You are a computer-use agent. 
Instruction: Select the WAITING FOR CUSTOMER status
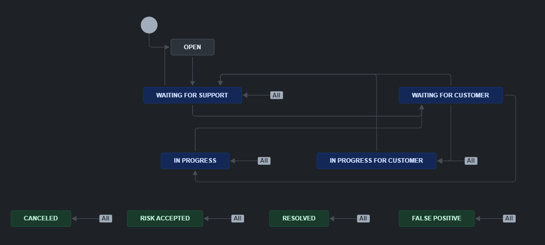pyautogui.click(x=450, y=95)
